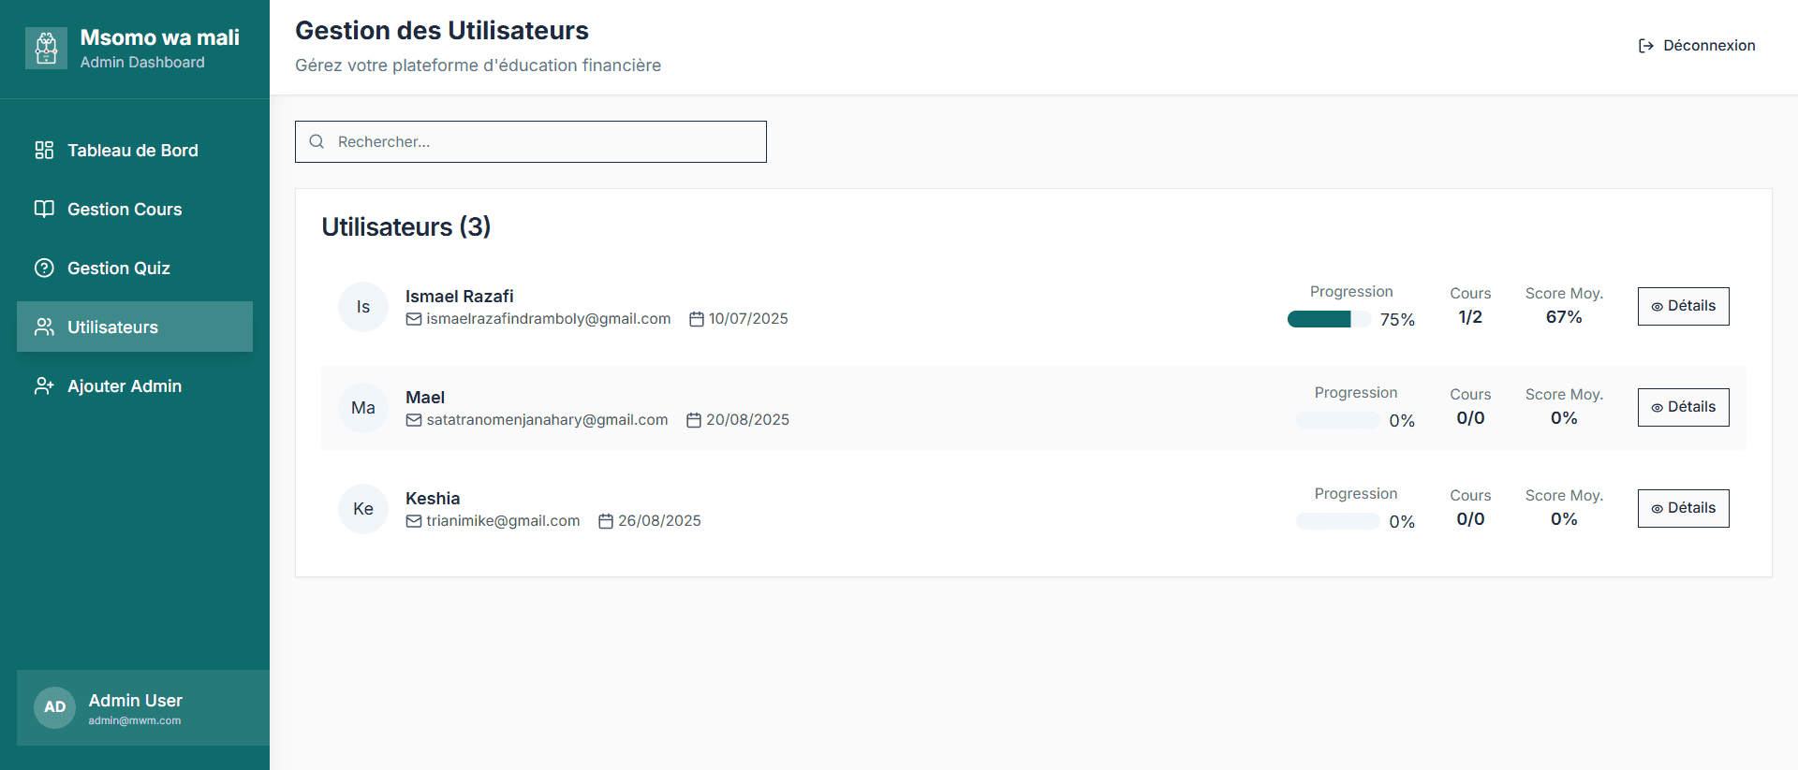Open the Ajouter Admin page
Image resolution: width=1798 pixels, height=770 pixels.
pyautogui.click(x=125, y=386)
